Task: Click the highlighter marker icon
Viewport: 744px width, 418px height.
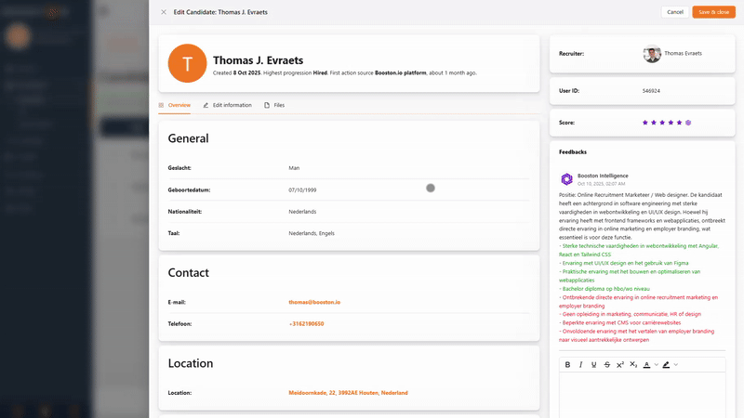Action: pyautogui.click(x=666, y=364)
